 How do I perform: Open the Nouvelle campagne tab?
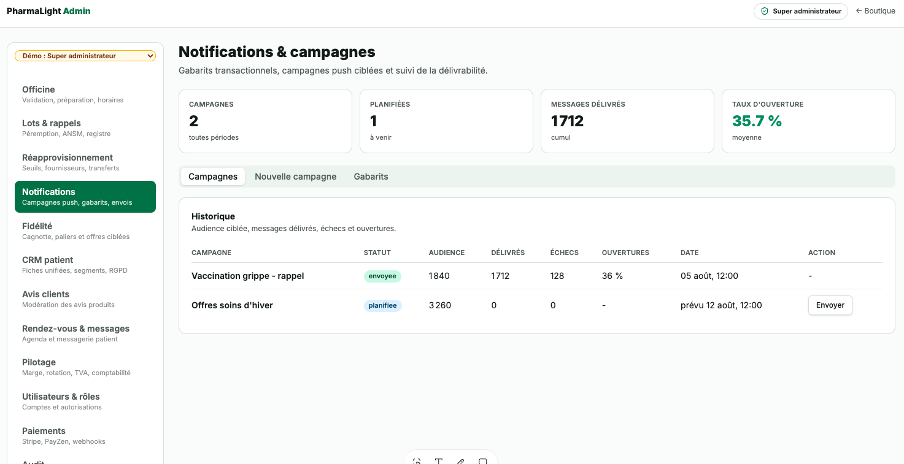click(x=296, y=177)
